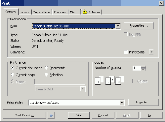Go to the Prepress tab

tap(60, 12)
